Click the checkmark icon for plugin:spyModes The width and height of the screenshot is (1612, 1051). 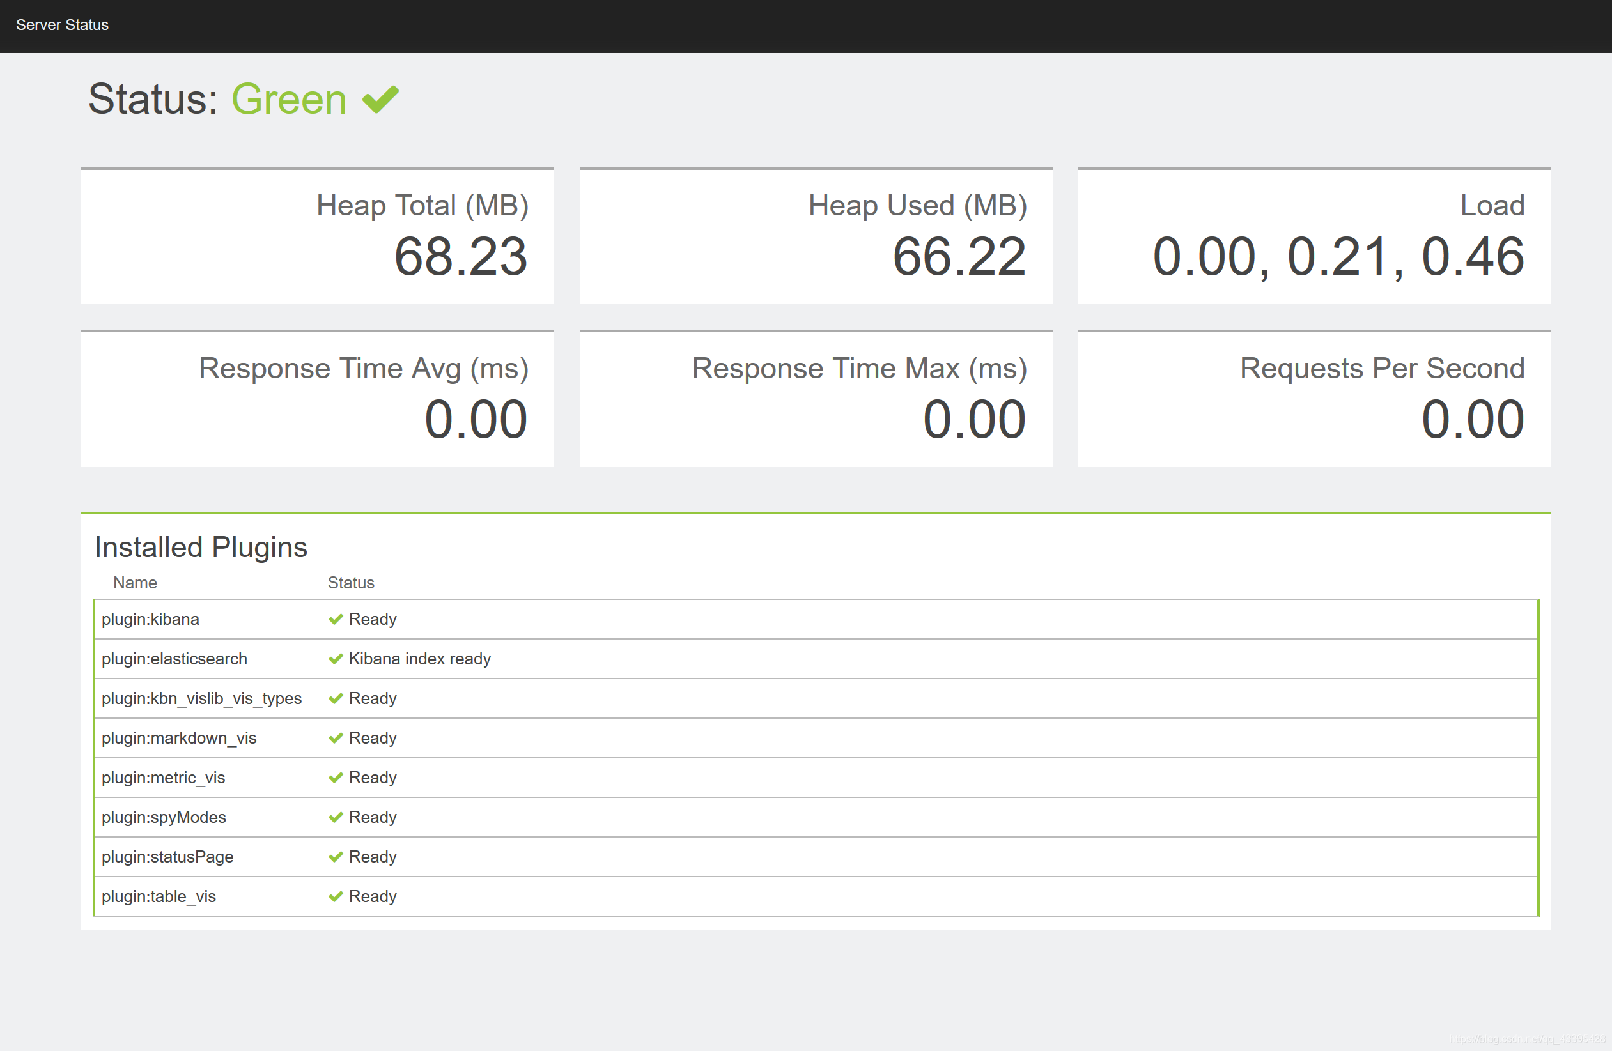click(x=336, y=817)
